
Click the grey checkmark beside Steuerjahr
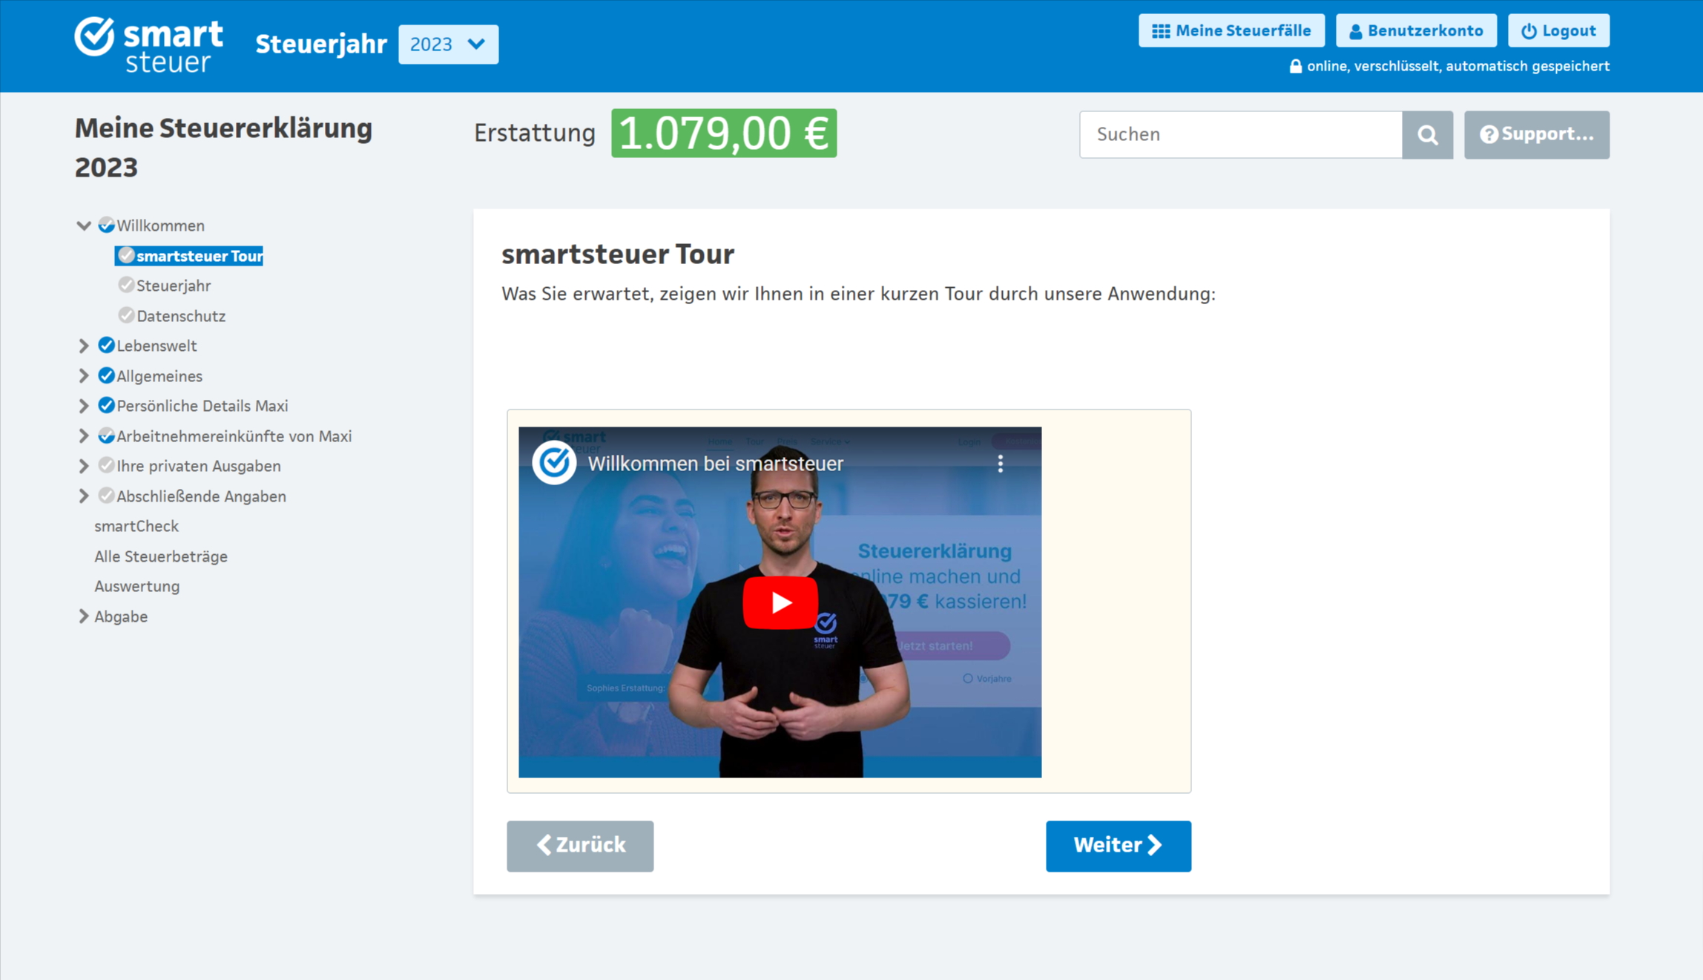(x=126, y=285)
